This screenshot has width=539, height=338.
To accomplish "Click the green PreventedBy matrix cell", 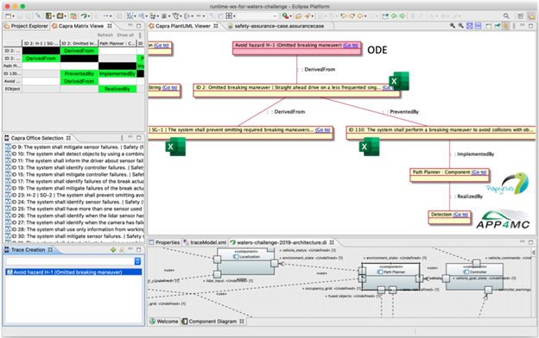I will (x=79, y=74).
